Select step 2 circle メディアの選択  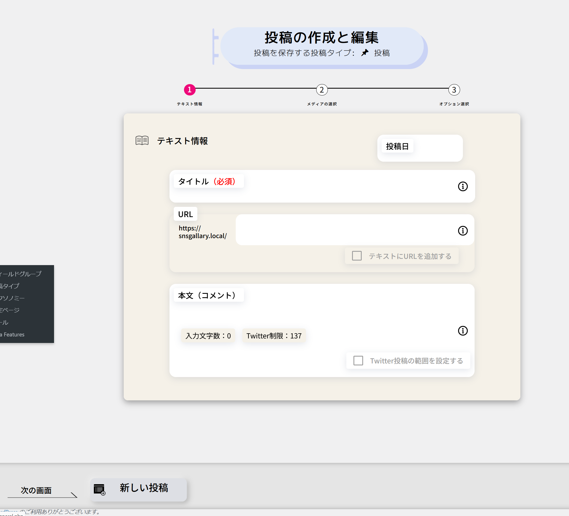[x=322, y=90]
